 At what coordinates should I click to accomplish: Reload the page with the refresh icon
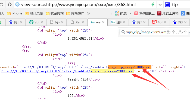[x=1, y=4]
